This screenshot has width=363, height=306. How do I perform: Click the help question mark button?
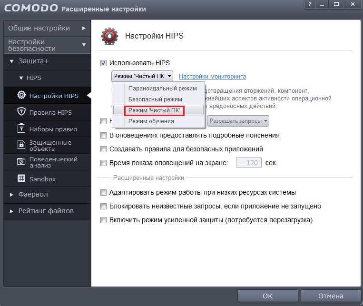point(310,4)
